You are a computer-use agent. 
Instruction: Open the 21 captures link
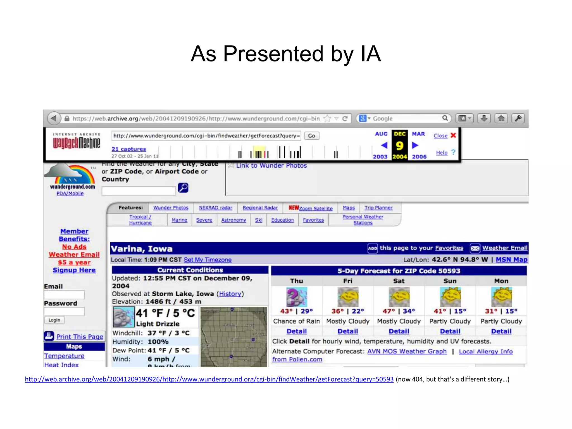point(129,149)
